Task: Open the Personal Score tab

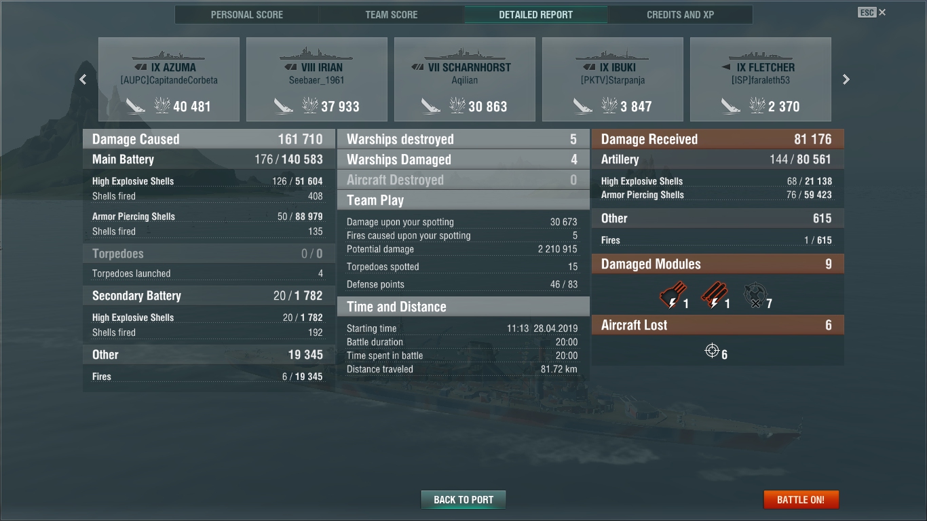Action: (247, 15)
